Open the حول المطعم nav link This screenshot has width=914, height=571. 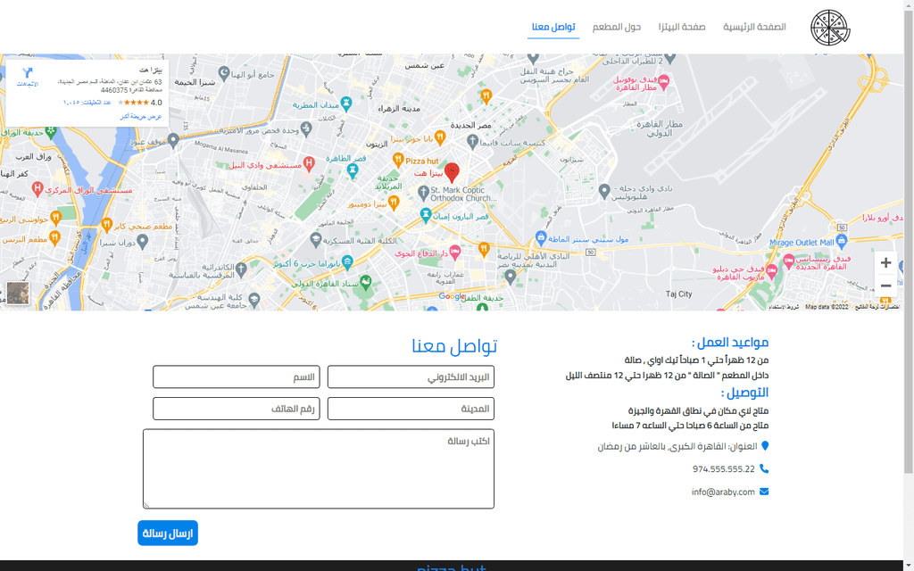coord(617,27)
